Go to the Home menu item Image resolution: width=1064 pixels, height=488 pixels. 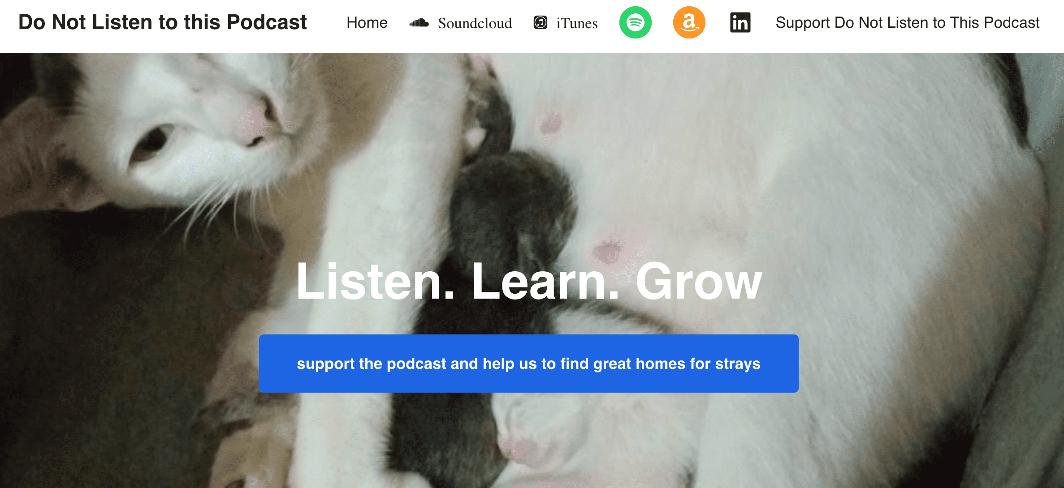tap(367, 22)
